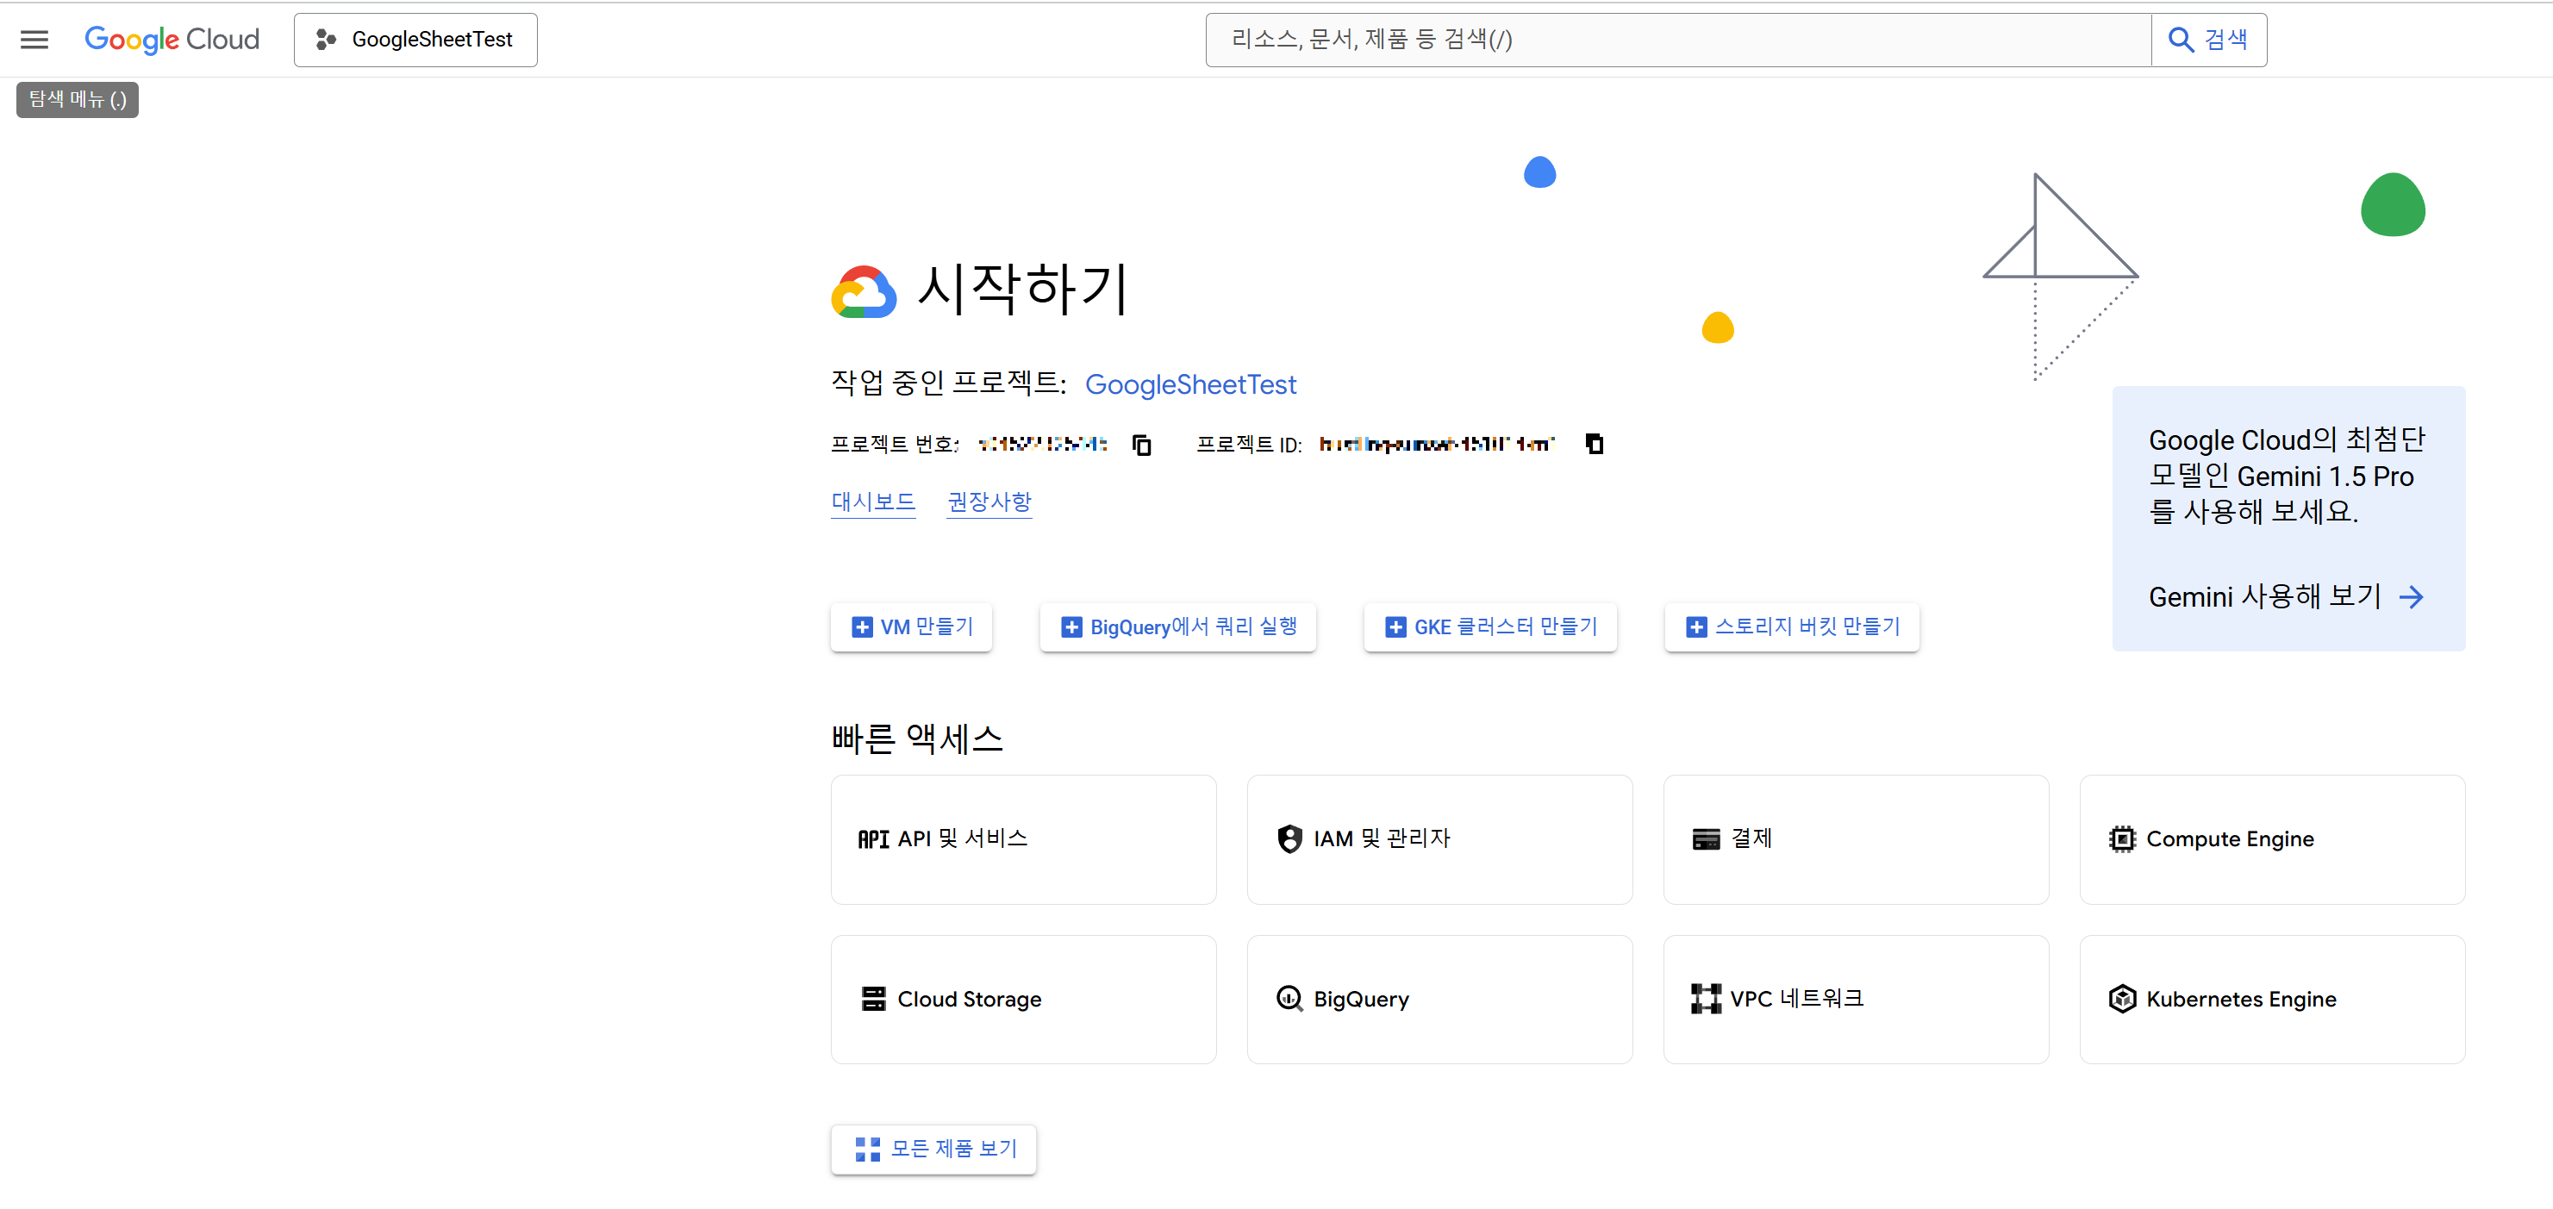Click the Kubernetes Engine hexagon icon
Screen dimensions: 2553x1209
click(x=2122, y=999)
